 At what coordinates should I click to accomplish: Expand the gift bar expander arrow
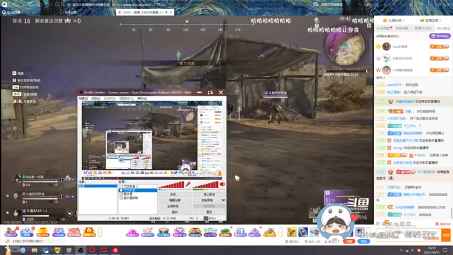(280, 232)
